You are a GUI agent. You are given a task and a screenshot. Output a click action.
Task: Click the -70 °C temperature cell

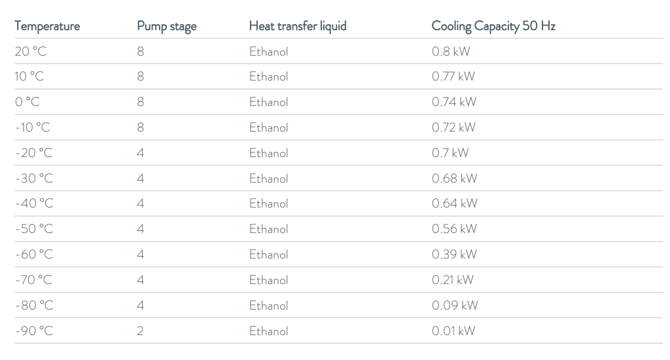point(33,279)
